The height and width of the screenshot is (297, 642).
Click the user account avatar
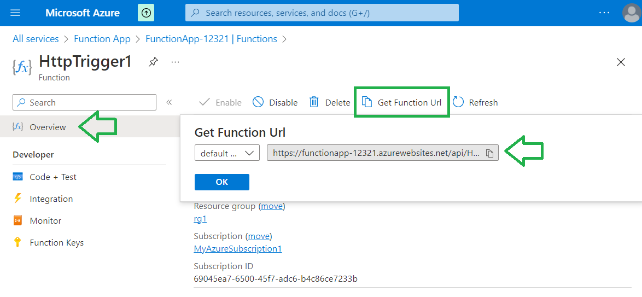click(x=631, y=13)
